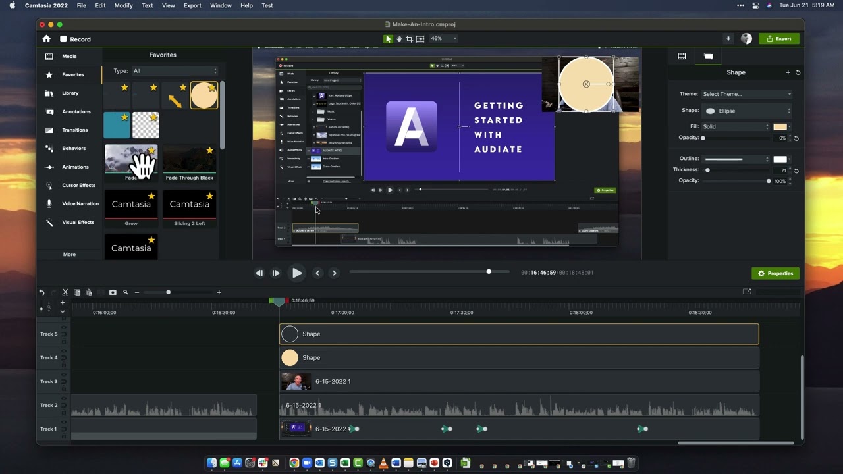The height and width of the screenshot is (474, 843).
Task: Hide Track 4 with its eye icon
Action: click(x=64, y=351)
